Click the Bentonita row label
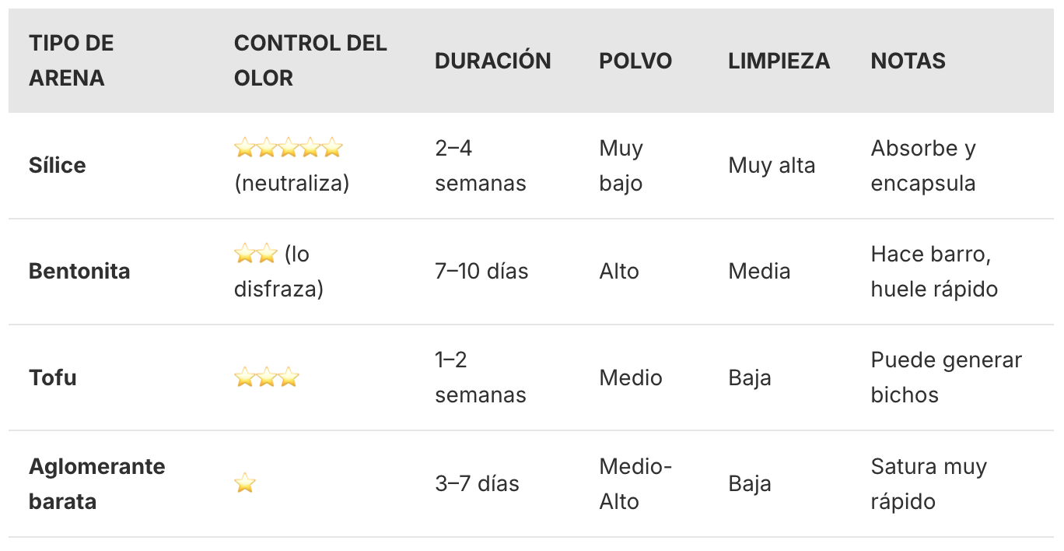Viewport: 1064px width, 551px height. (79, 272)
